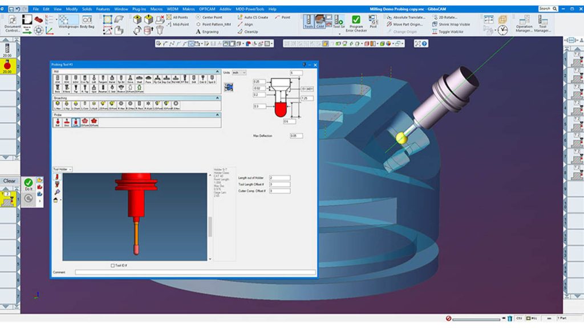Select the L Hex broaching tool

58,105
